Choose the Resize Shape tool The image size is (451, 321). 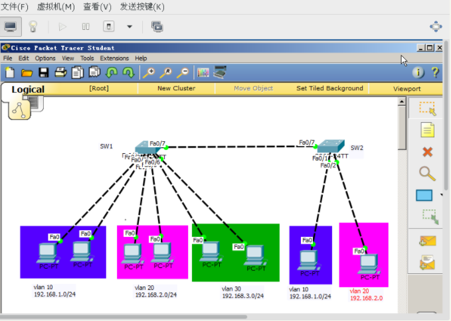click(430, 217)
